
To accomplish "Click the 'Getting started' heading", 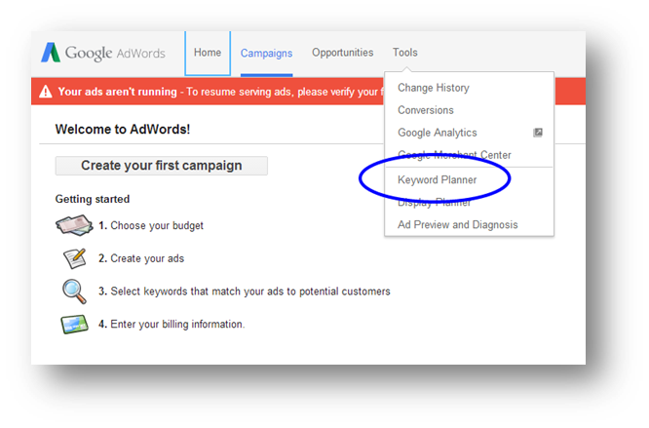I will point(93,199).
